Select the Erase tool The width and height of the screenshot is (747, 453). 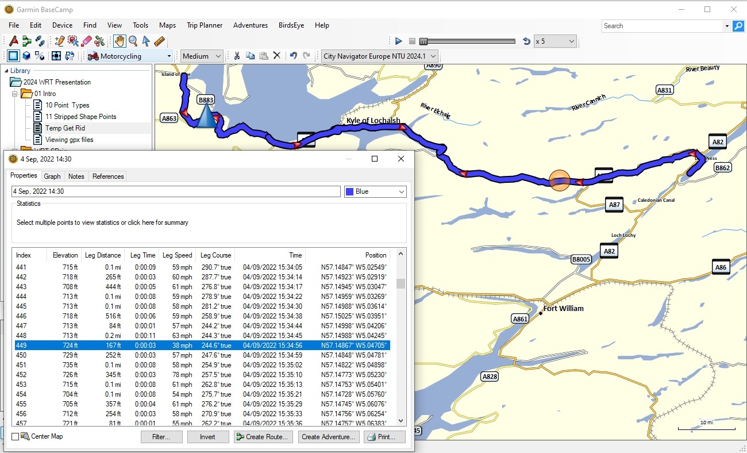[x=86, y=41]
